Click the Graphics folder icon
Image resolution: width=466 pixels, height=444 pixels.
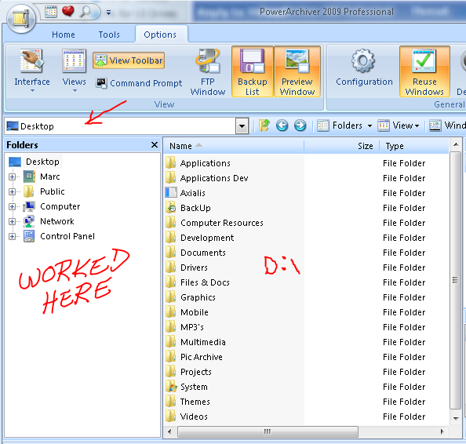[171, 297]
